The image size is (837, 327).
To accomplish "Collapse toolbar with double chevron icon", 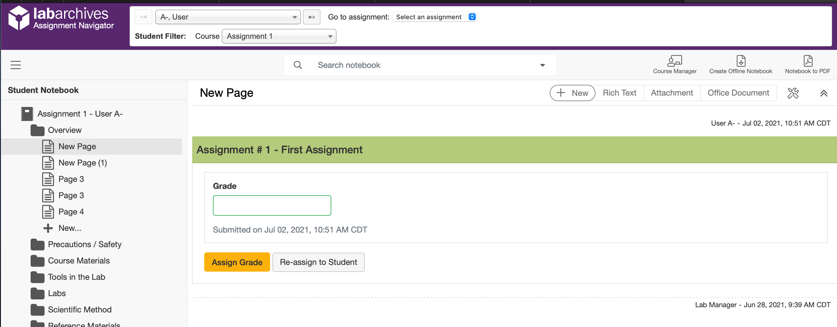I will pyautogui.click(x=823, y=93).
